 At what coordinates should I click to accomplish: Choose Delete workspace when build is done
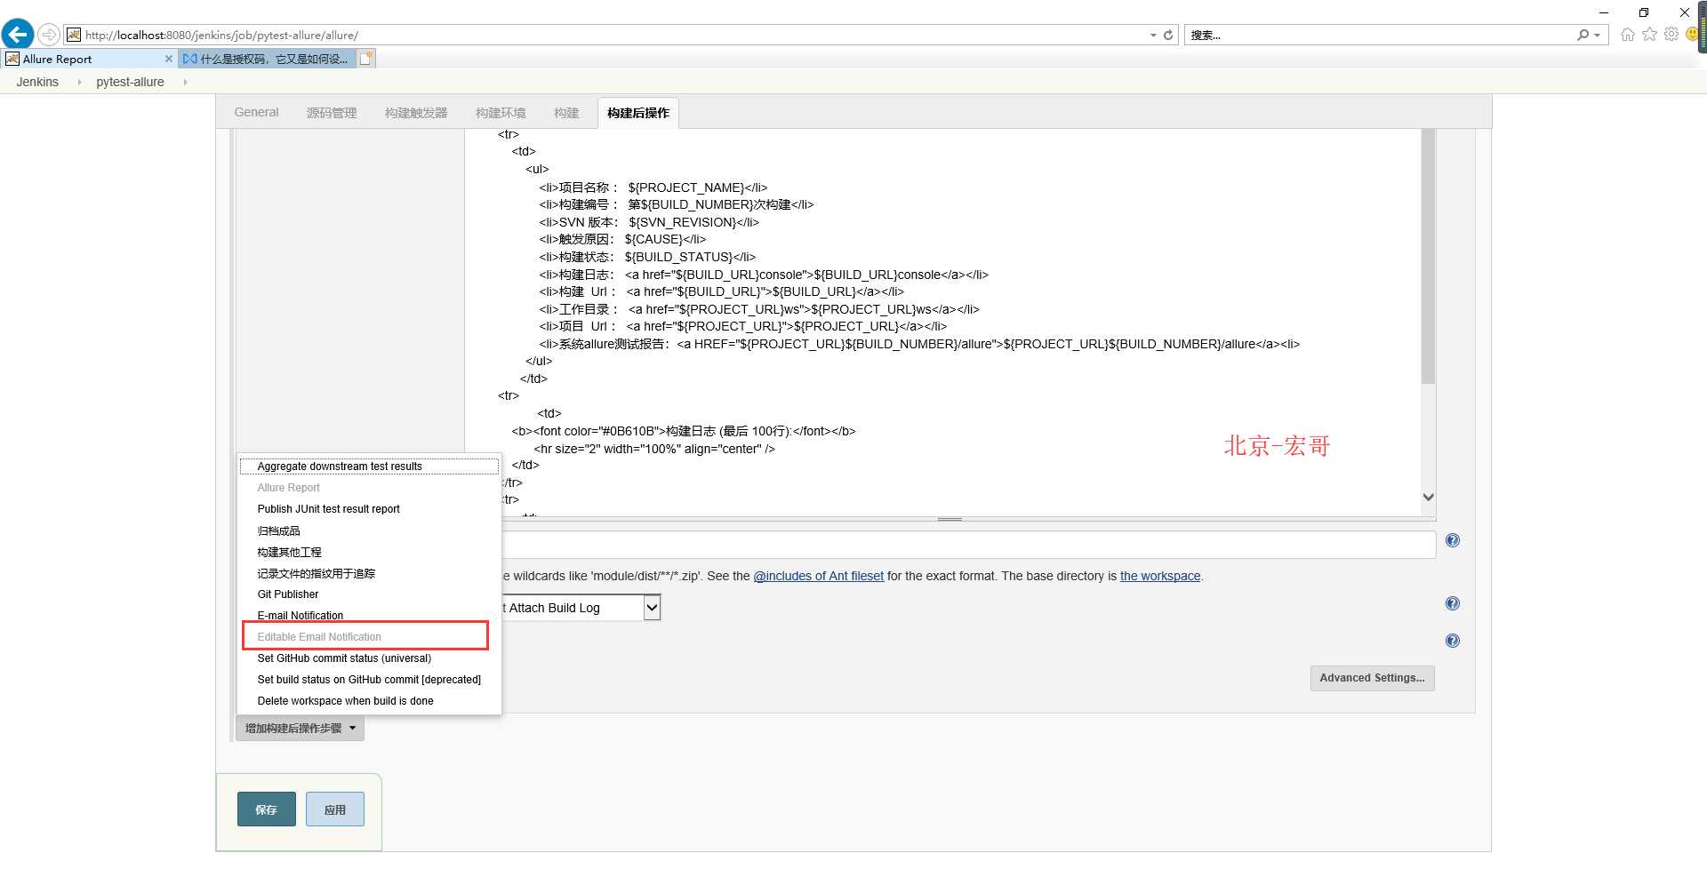coord(369,701)
